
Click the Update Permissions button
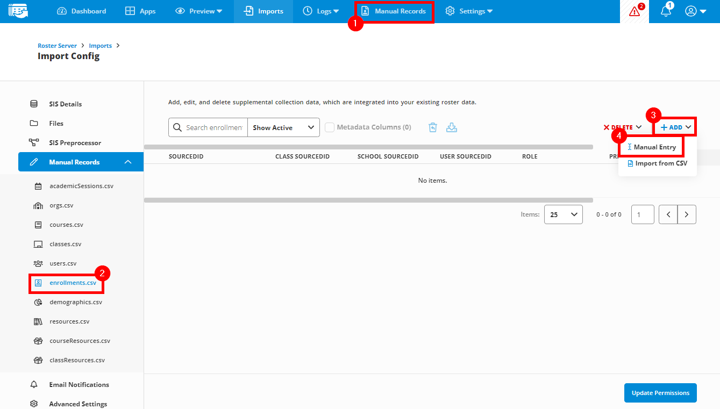point(660,393)
